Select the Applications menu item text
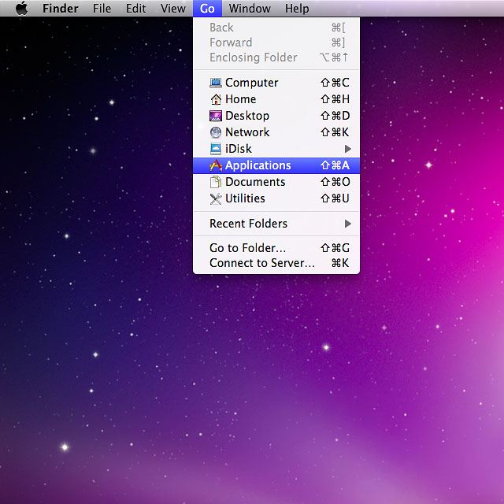The image size is (504, 504). tap(258, 165)
